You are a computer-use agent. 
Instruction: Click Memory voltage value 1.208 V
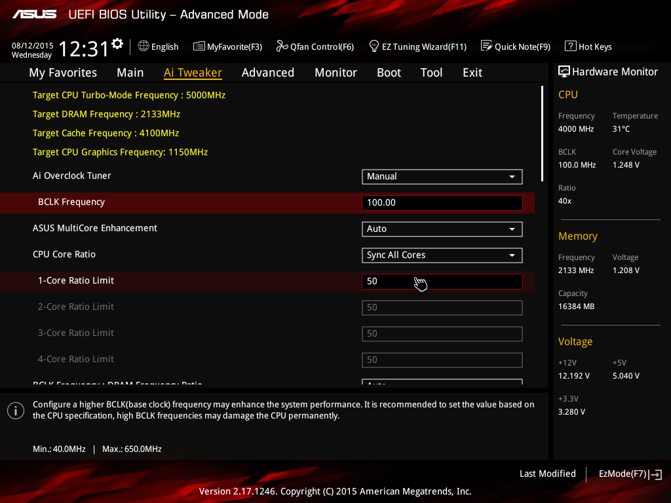pos(626,270)
